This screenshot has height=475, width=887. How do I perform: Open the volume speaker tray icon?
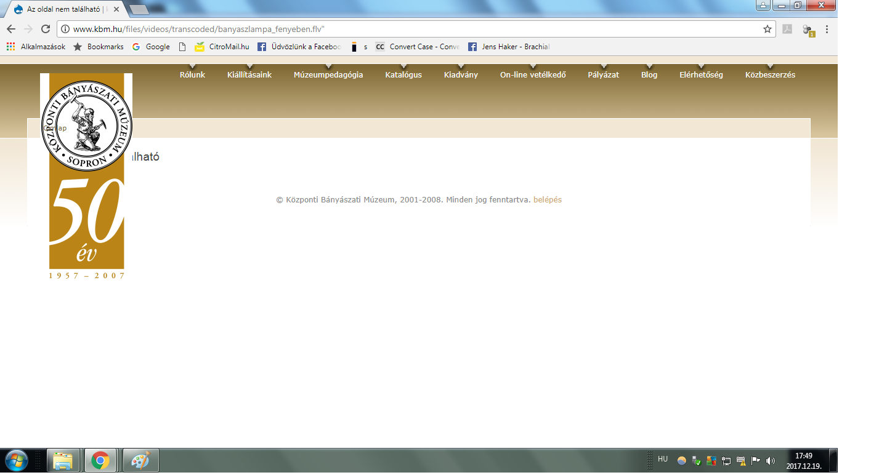pyautogui.click(x=771, y=460)
